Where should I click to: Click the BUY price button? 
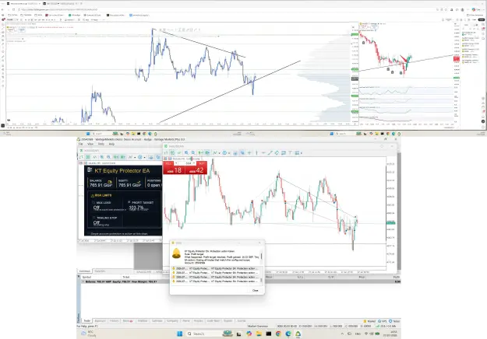point(196,170)
